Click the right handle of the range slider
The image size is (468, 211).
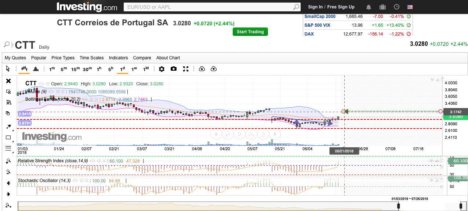tap(461, 207)
